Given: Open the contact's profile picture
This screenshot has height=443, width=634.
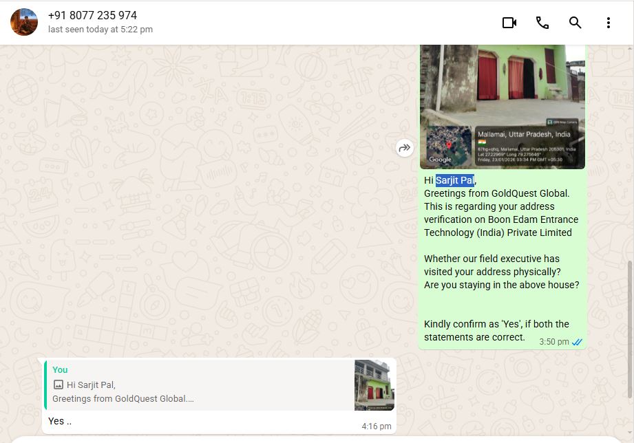Looking at the screenshot, I should pyautogui.click(x=24, y=23).
